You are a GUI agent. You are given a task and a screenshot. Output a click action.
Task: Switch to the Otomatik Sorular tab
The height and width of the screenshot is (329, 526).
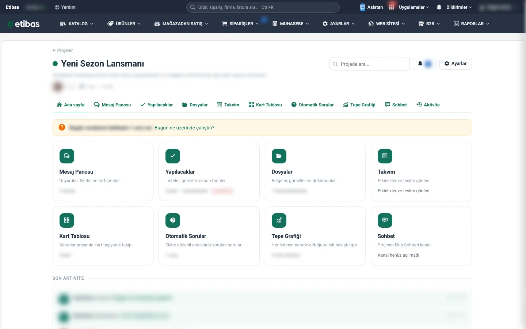313,105
